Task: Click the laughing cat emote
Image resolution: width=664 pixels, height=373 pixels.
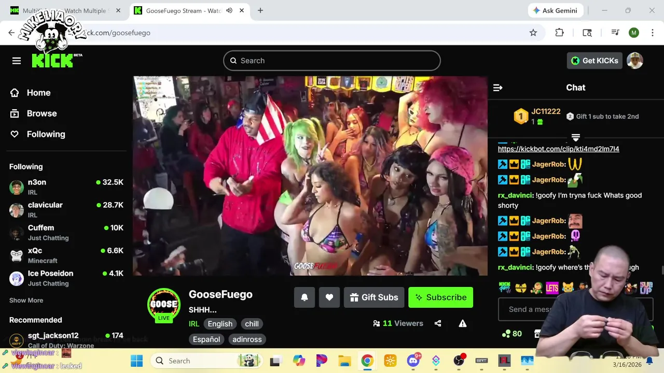Action: click(568, 287)
